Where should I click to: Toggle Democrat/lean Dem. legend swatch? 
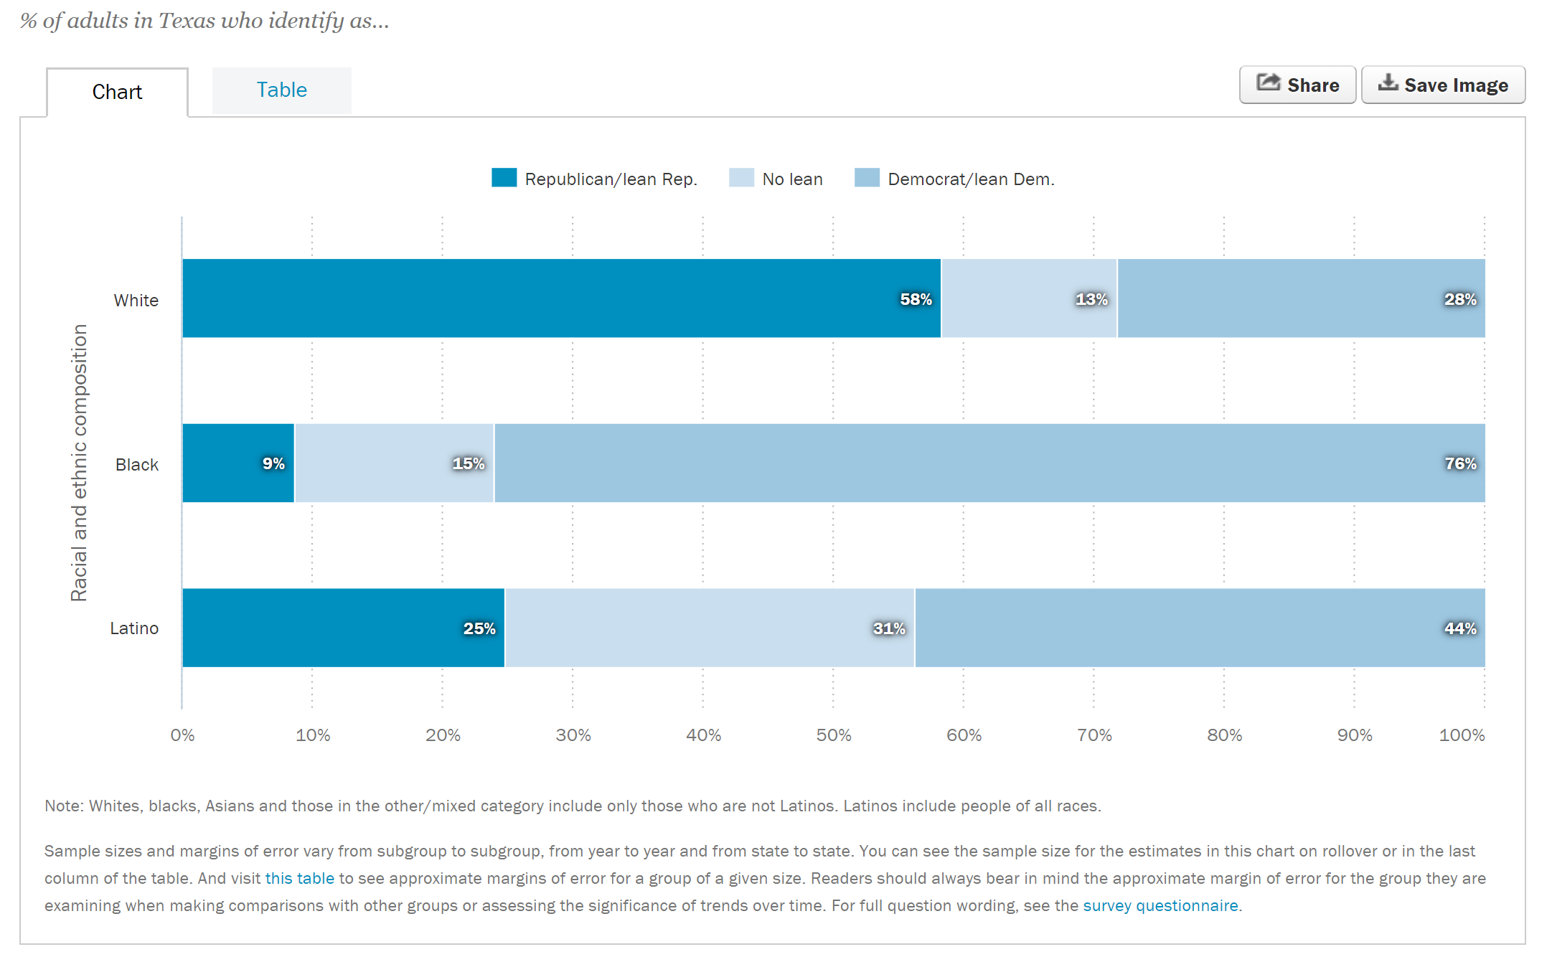pyautogui.click(x=867, y=178)
